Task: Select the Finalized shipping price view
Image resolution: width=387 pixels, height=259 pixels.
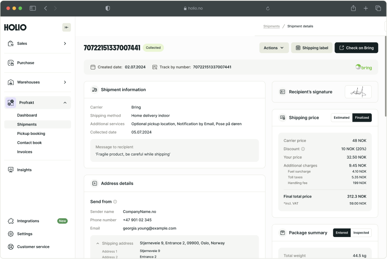Action: point(362,117)
